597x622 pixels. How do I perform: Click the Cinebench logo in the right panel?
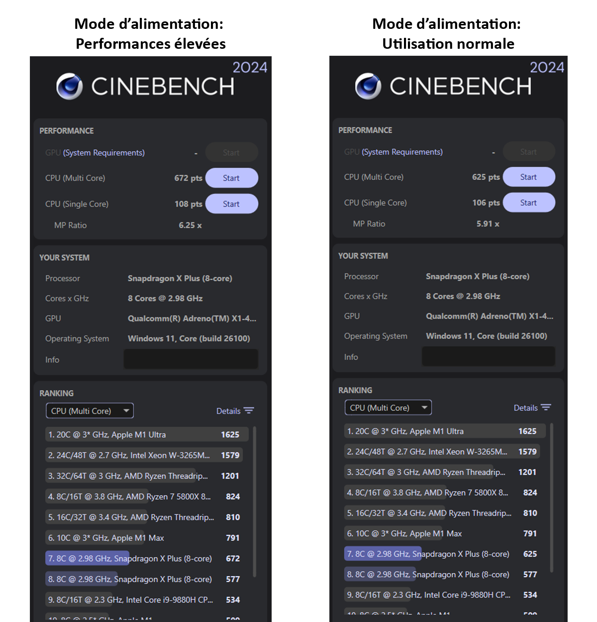click(x=368, y=86)
